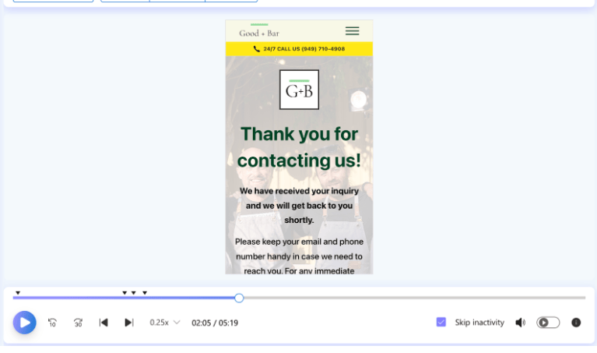This screenshot has width=597, height=353.
Task: Jump to previous event marker
Action: pyautogui.click(x=104, y=323)
